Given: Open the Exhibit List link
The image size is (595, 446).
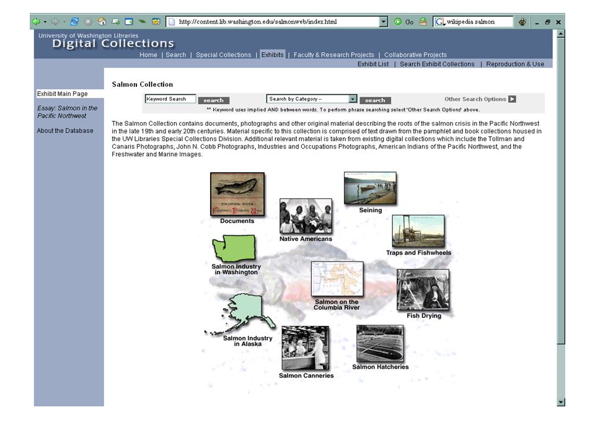Looking at the screenshot, I should click(373, 64).
